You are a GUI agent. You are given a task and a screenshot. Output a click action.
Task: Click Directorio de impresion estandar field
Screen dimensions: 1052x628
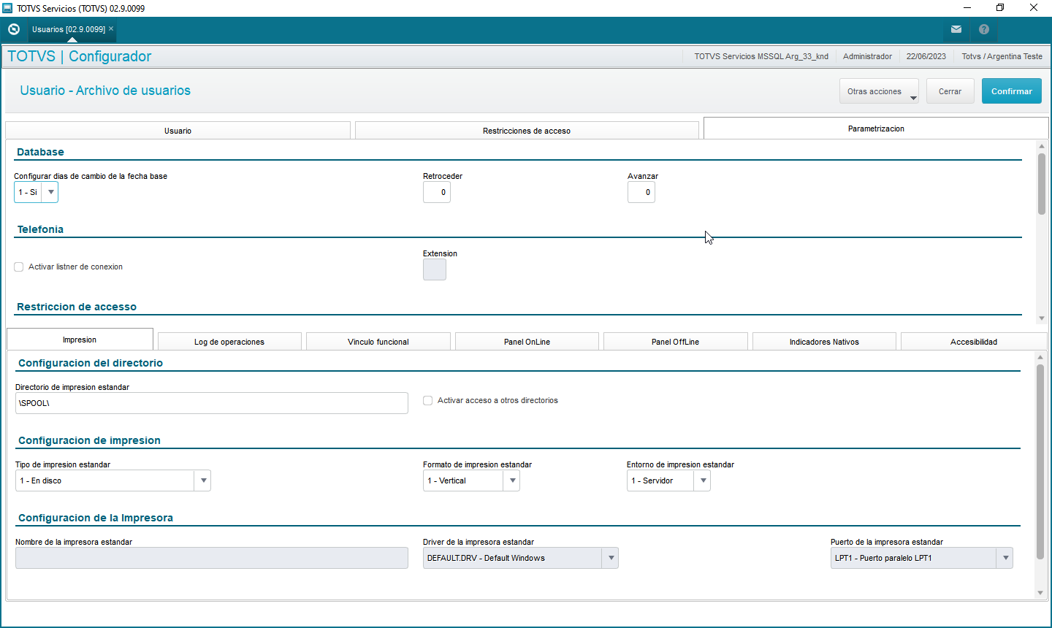pyautogui.click(x=212, y=403)
